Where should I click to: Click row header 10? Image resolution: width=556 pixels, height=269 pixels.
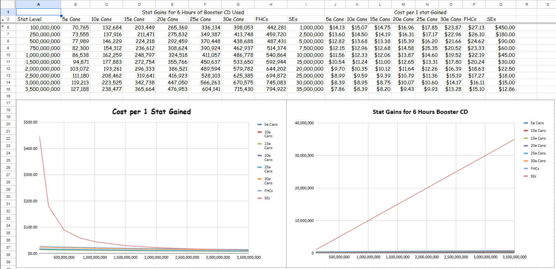click(x=8, y=55)
